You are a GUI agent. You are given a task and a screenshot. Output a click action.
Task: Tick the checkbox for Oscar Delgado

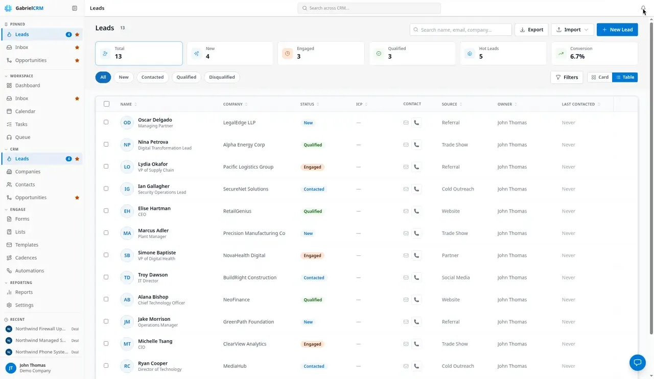106,123
